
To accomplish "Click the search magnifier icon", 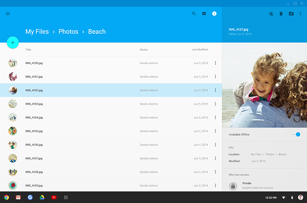I will coord(194,14).
